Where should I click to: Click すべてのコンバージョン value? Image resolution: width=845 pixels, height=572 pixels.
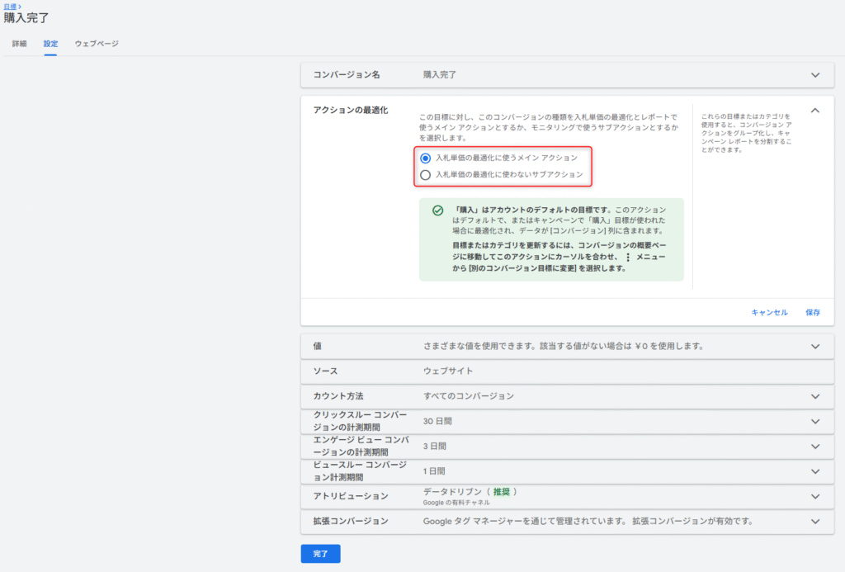point(469,396)
